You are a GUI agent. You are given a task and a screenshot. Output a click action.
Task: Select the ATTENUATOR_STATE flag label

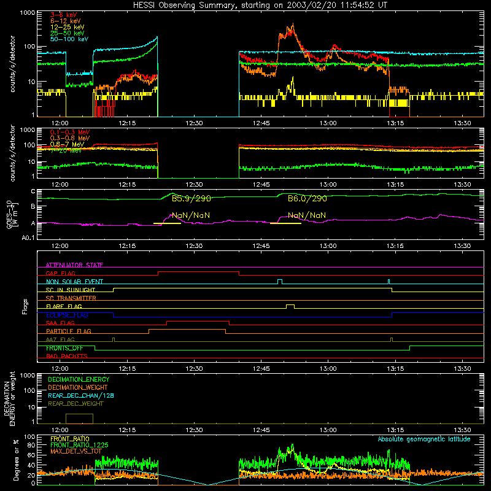74,265
